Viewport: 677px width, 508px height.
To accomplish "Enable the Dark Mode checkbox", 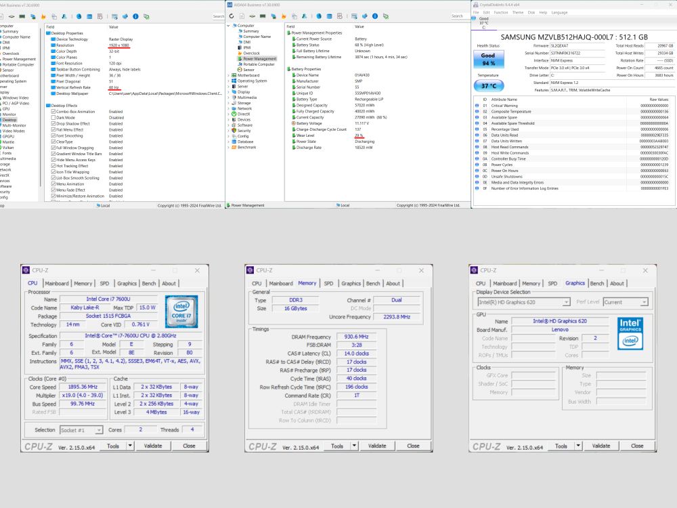I will click(53, 118).
